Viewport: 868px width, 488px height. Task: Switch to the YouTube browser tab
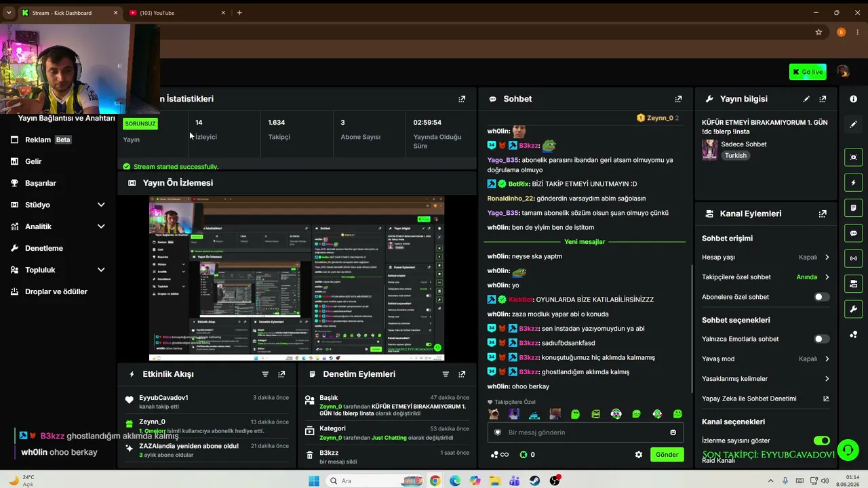click(x=176, y=13)
